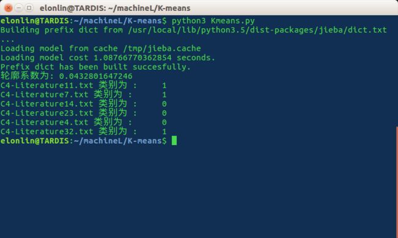Click the C4-Literature7.txt output line

(x=83, y=94)
